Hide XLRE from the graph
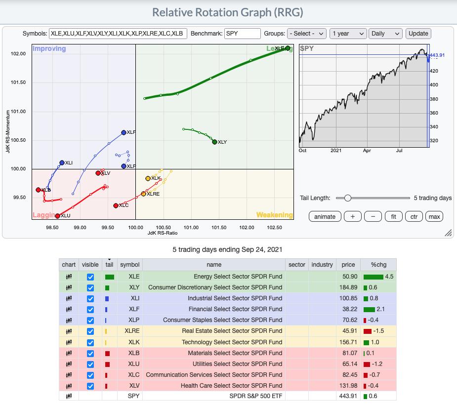Image resolution: width=457 pixels, height=404 pixels. click(90, 331)
